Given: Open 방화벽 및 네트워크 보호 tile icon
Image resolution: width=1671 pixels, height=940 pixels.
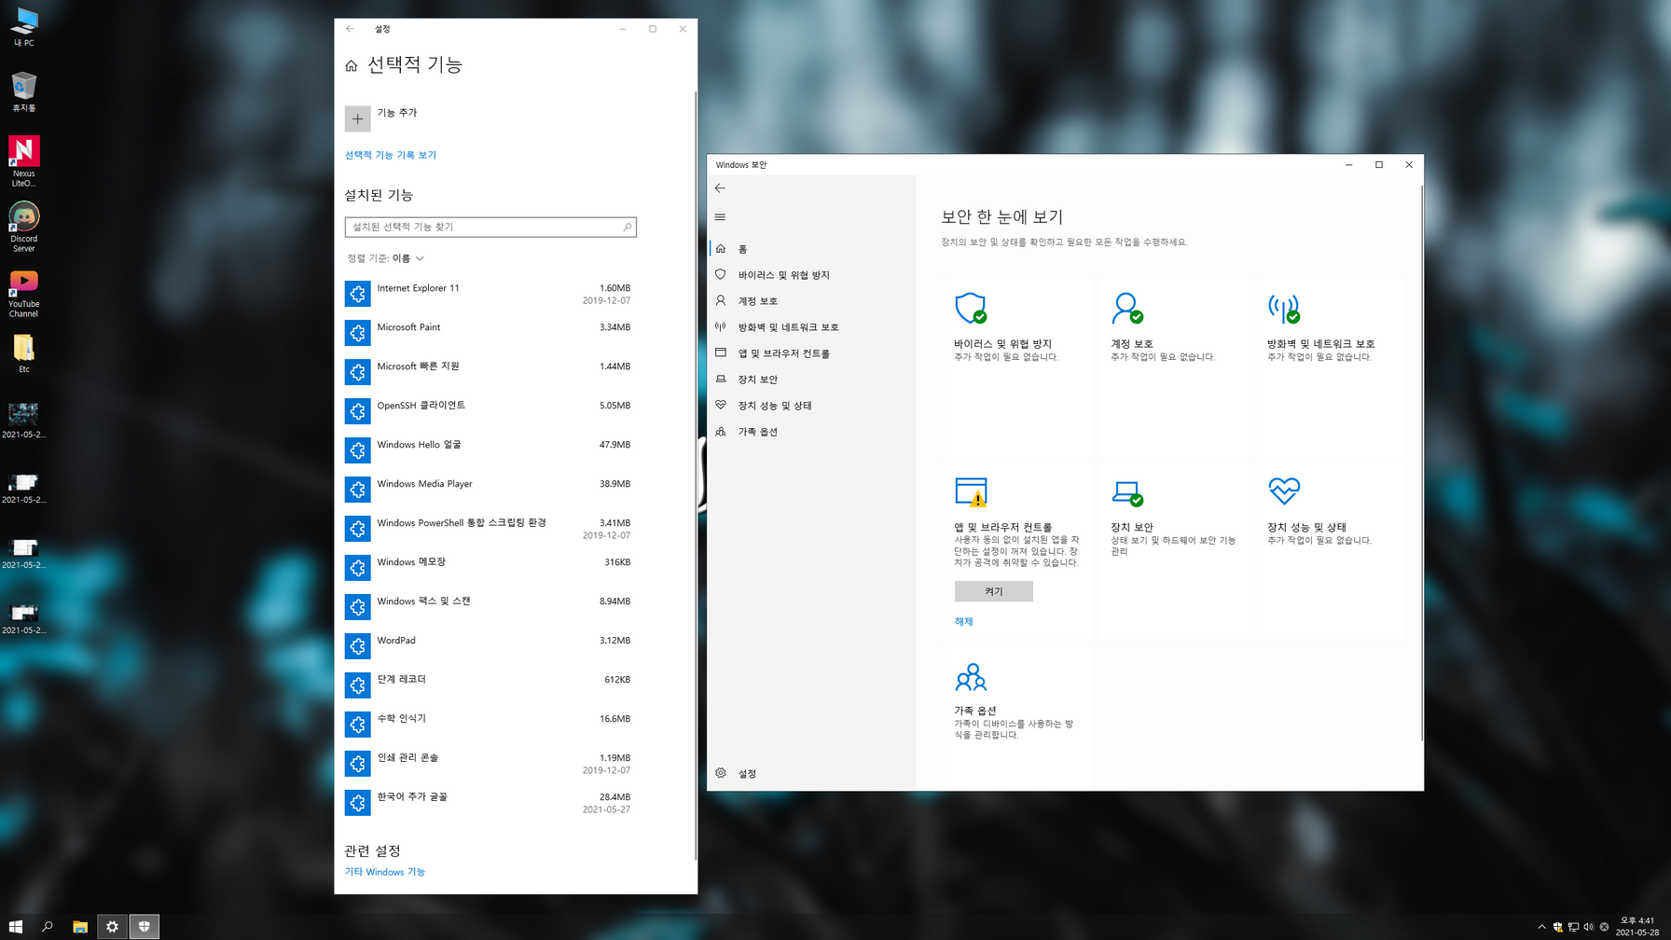Looking at the screenshot, I should click(1284, 308).
